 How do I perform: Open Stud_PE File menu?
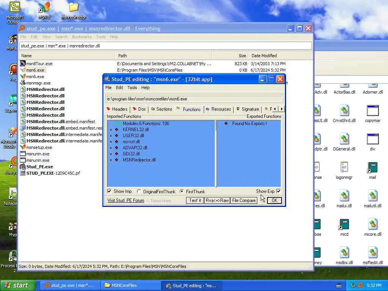(x=108, y=88)
